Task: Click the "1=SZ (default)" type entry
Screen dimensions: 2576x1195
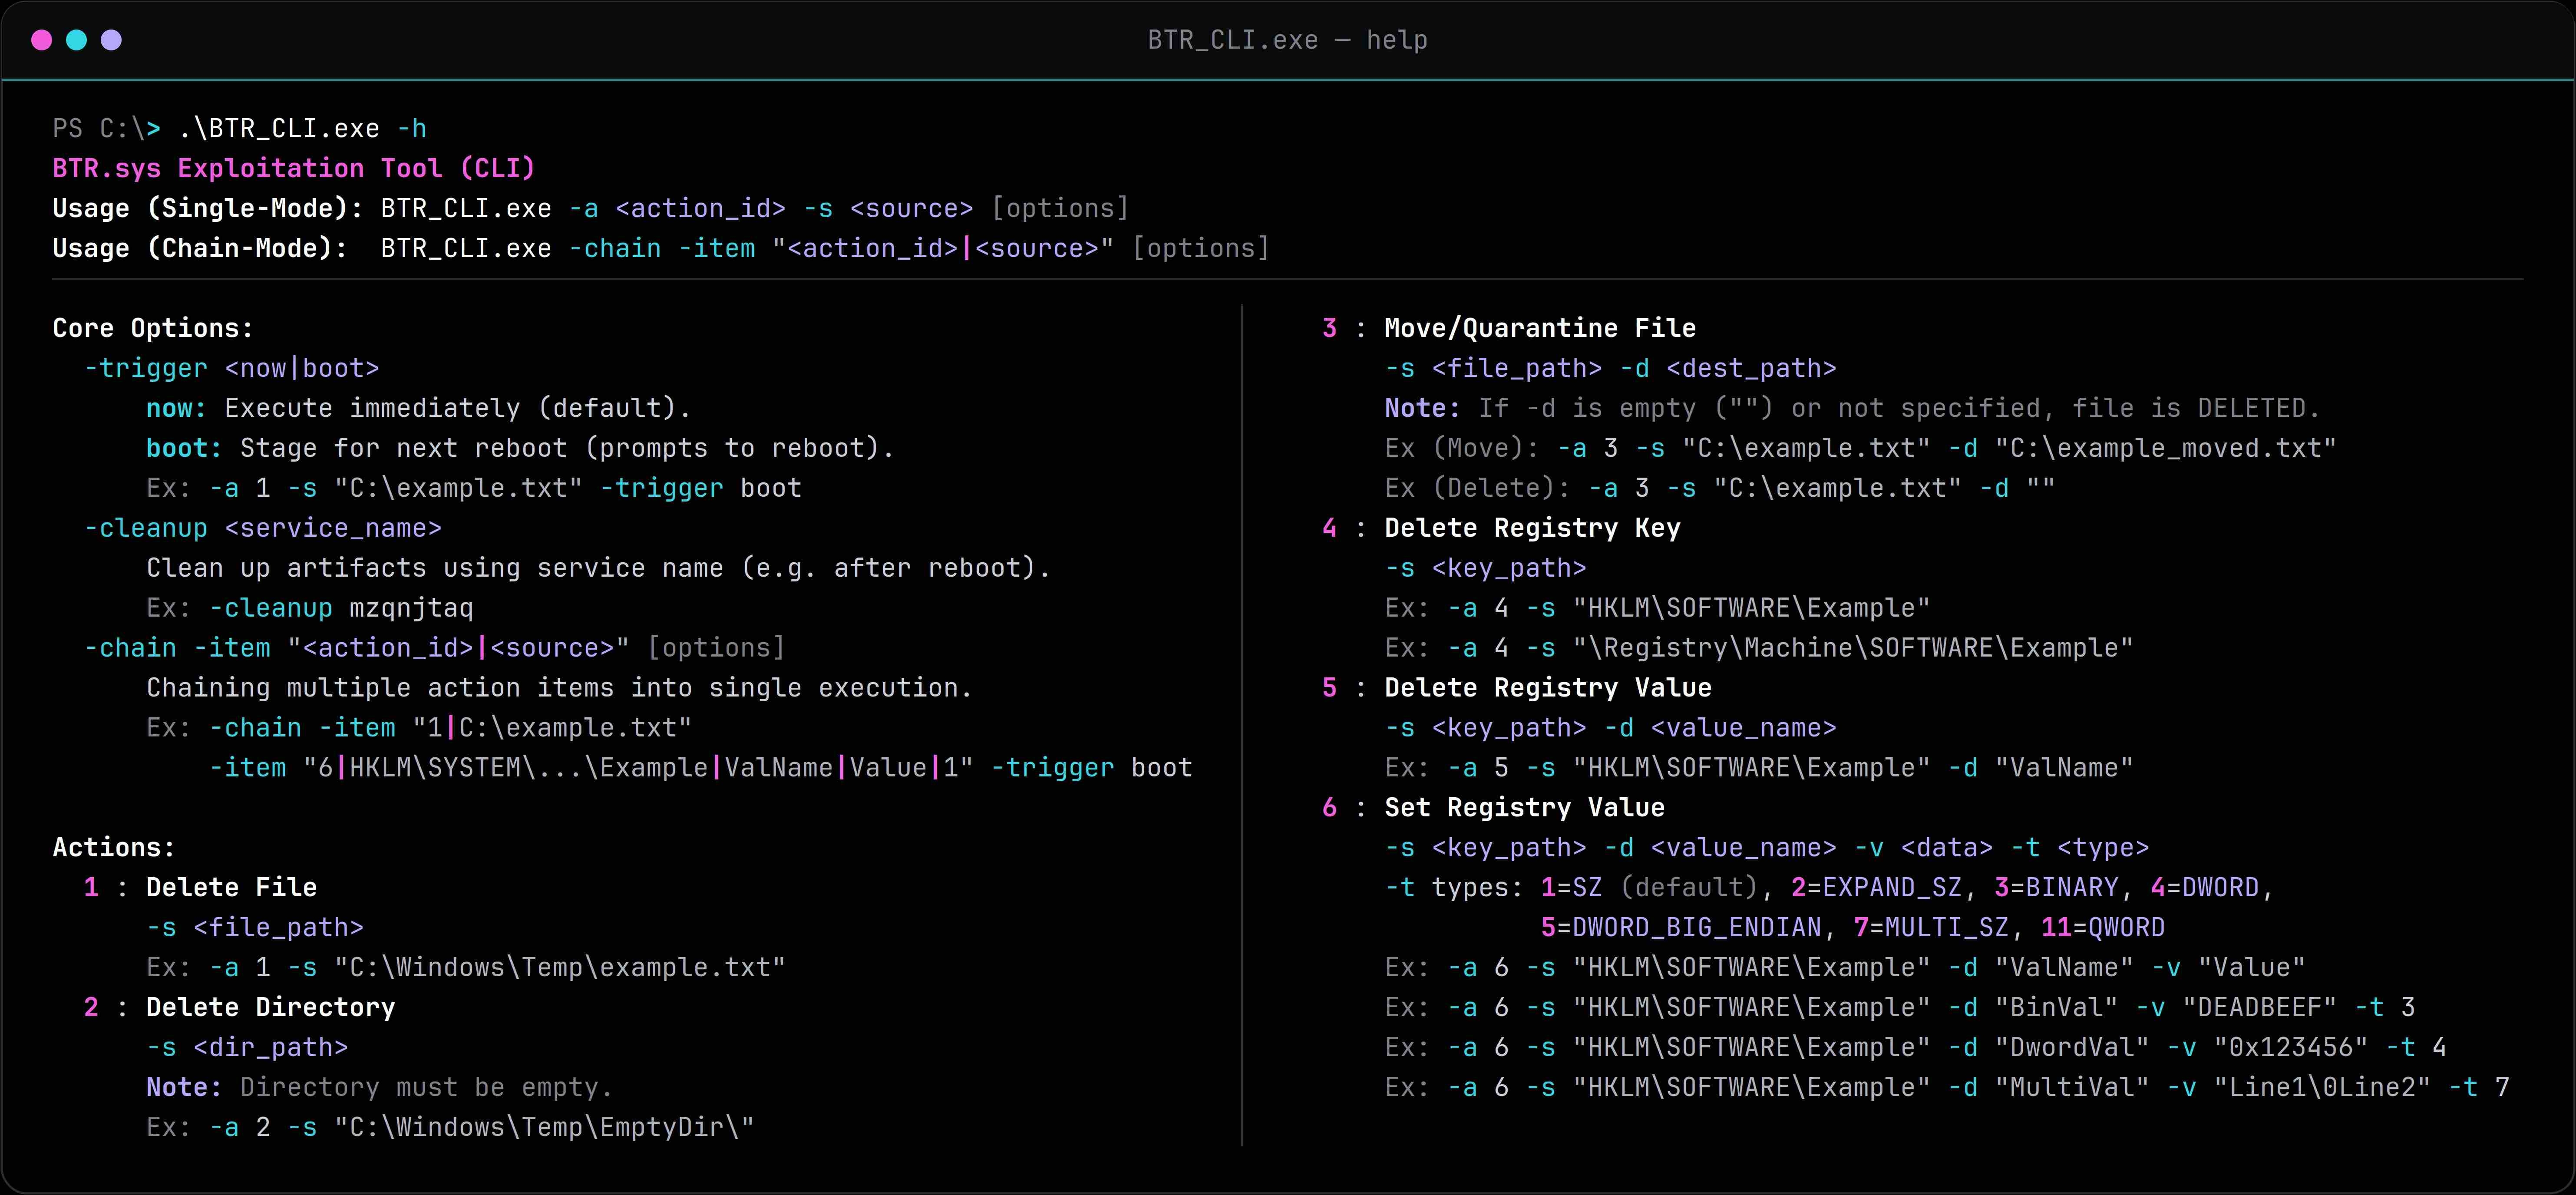Action: click(x=1649, y=888)
